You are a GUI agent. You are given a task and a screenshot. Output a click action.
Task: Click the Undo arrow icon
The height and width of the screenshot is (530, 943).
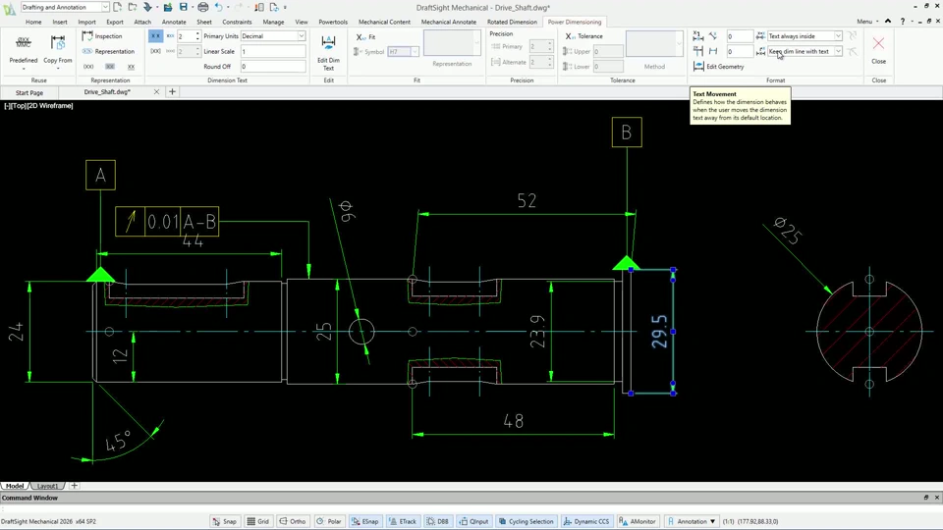click(x=219, y=7)
